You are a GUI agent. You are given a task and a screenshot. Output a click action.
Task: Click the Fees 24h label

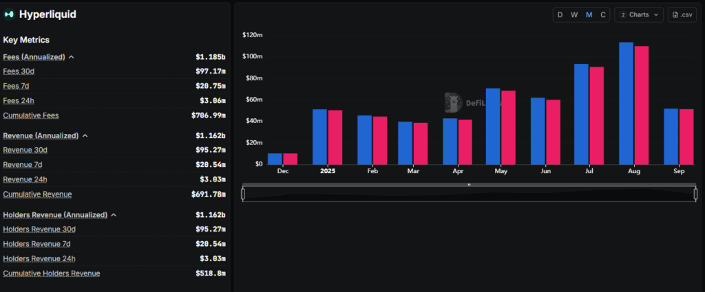click(x=19, y=100)
